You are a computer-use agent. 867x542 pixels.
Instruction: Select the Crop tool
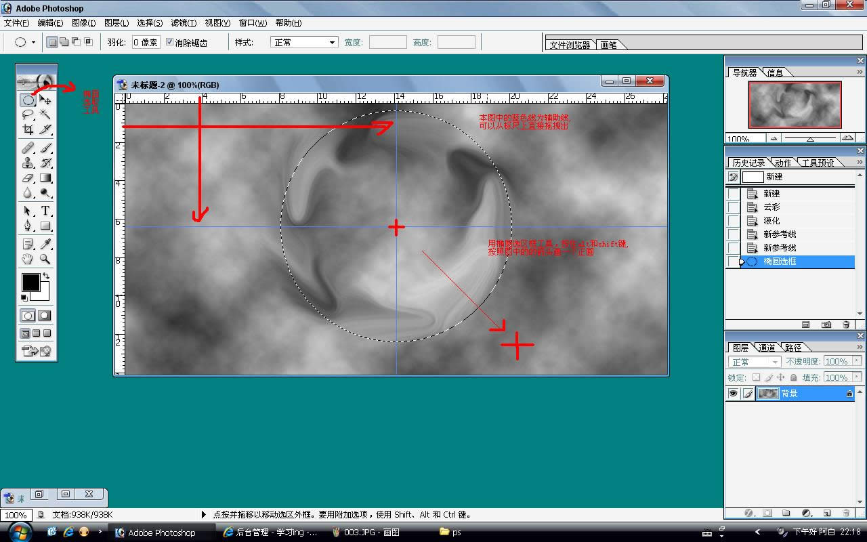[28, 129]
